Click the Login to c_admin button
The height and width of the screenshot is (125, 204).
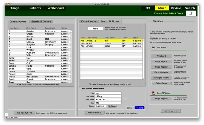[x=170, y=111]
